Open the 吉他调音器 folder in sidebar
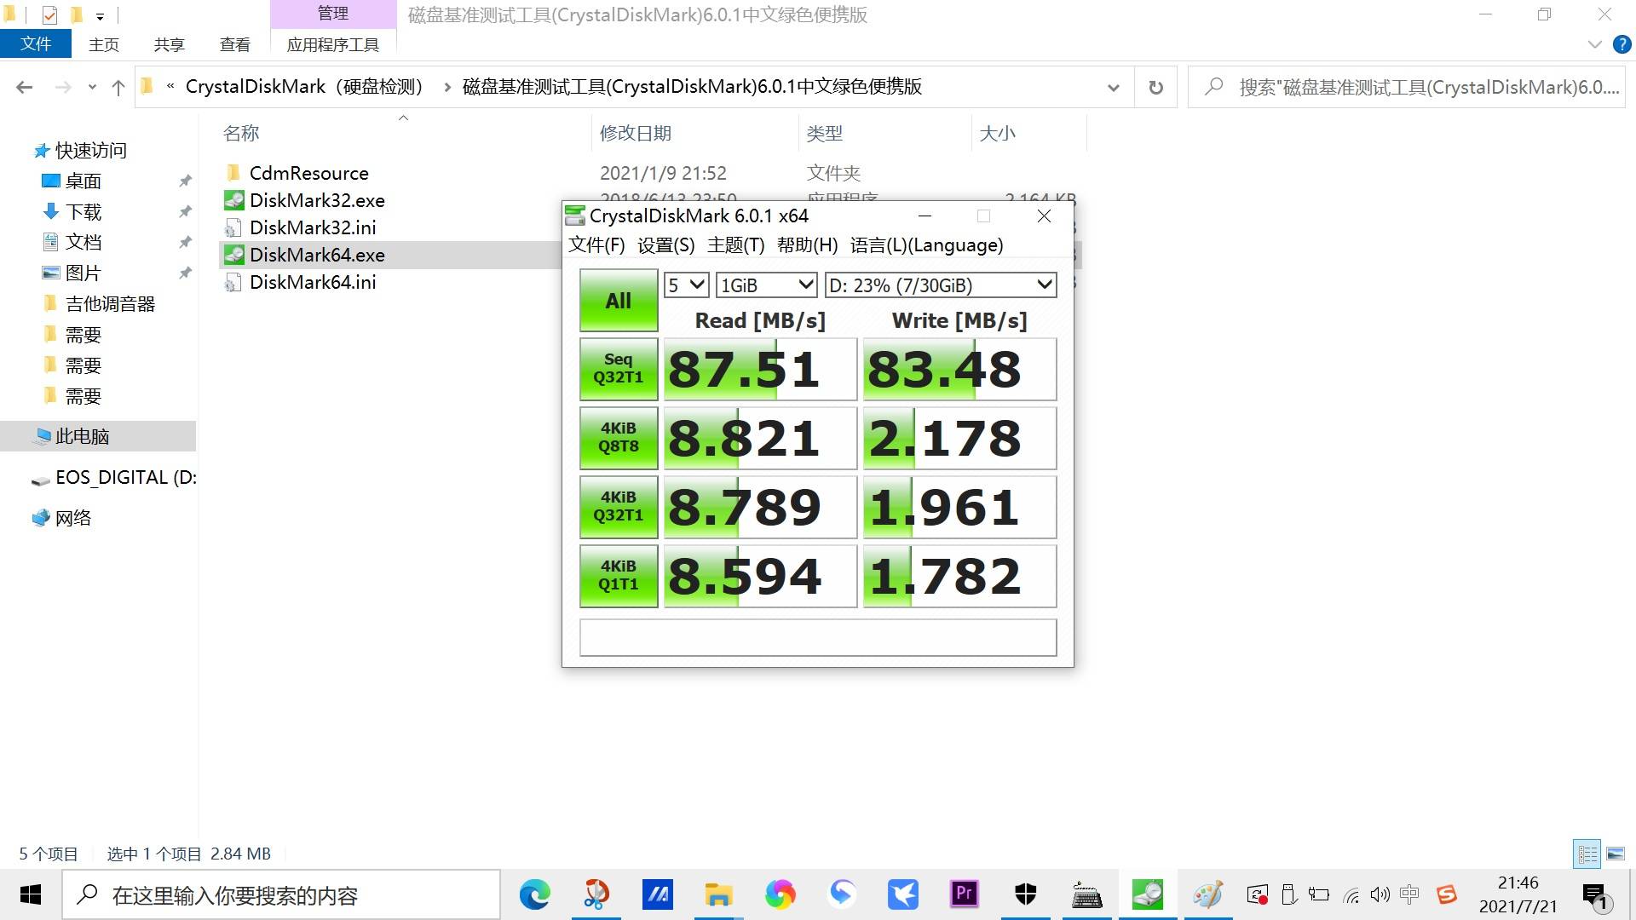Viewport: 1636px width, 920px height. tap(110, 303)
